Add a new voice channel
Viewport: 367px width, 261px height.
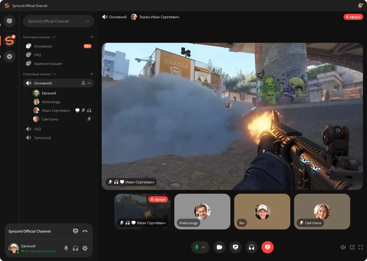[92, 74]
